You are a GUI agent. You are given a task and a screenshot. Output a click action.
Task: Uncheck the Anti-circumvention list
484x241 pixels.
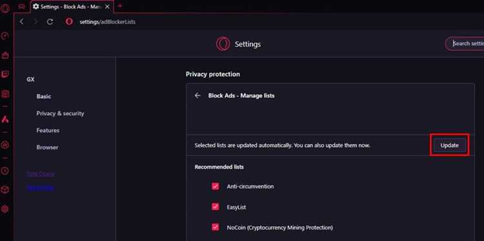215,186
